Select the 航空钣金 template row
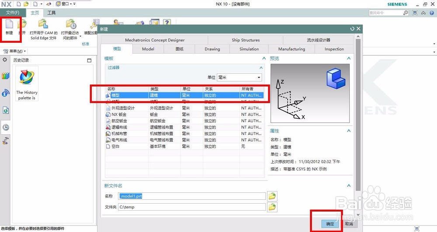 (184, 121)
